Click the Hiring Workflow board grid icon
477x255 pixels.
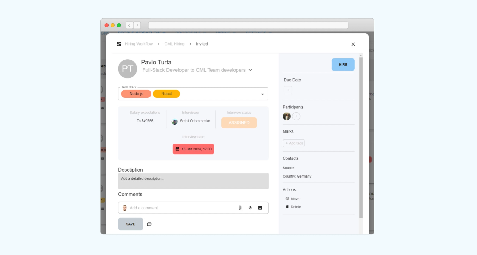pos(119,44)
